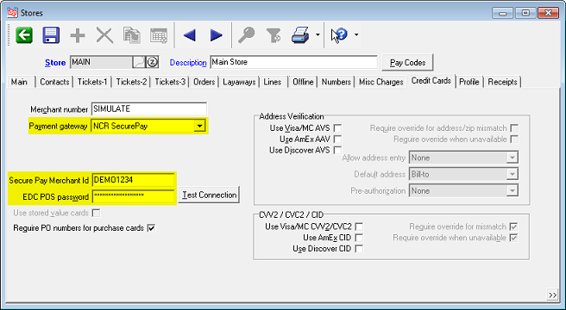Click the help question mark icon
Viewport: 566px width, 310px height.
(340, 35)
